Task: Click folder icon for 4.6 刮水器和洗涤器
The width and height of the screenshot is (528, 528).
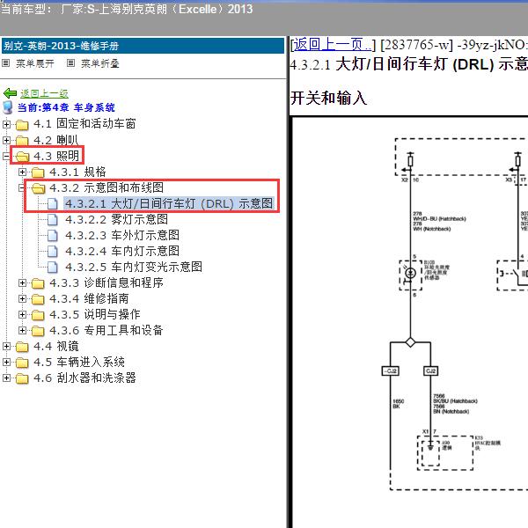Action: click(x=22, y=378)
